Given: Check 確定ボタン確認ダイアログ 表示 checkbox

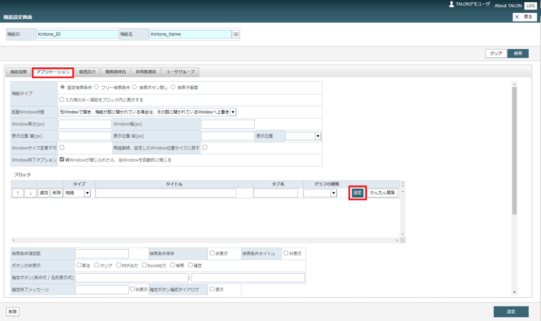Looking at the screenshot, I should coord(212,289).
